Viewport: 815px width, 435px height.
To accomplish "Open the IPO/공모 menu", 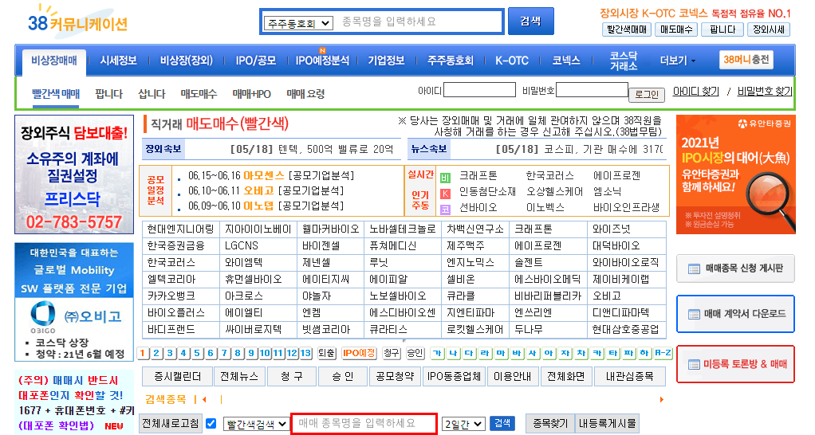I will click(x=256, y=61).
